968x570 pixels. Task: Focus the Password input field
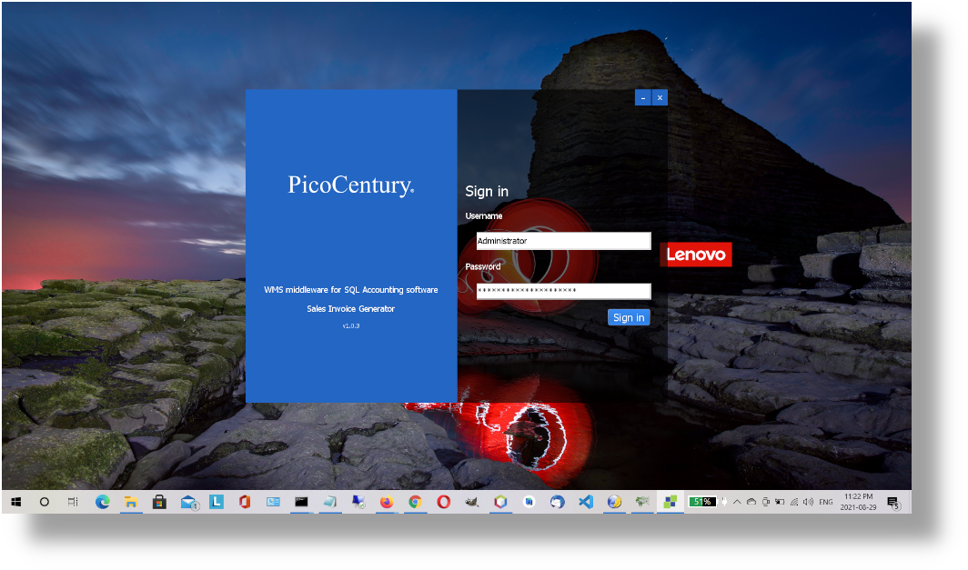click(x=563, y=291)
